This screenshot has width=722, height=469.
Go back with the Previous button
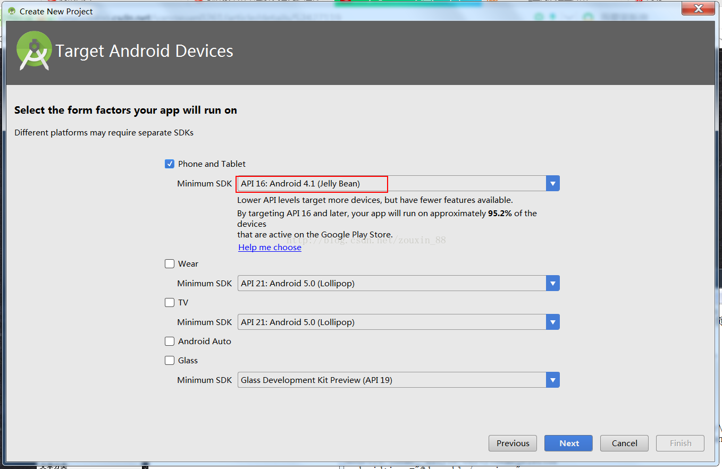pyautogui.click(x=513, y=443)
